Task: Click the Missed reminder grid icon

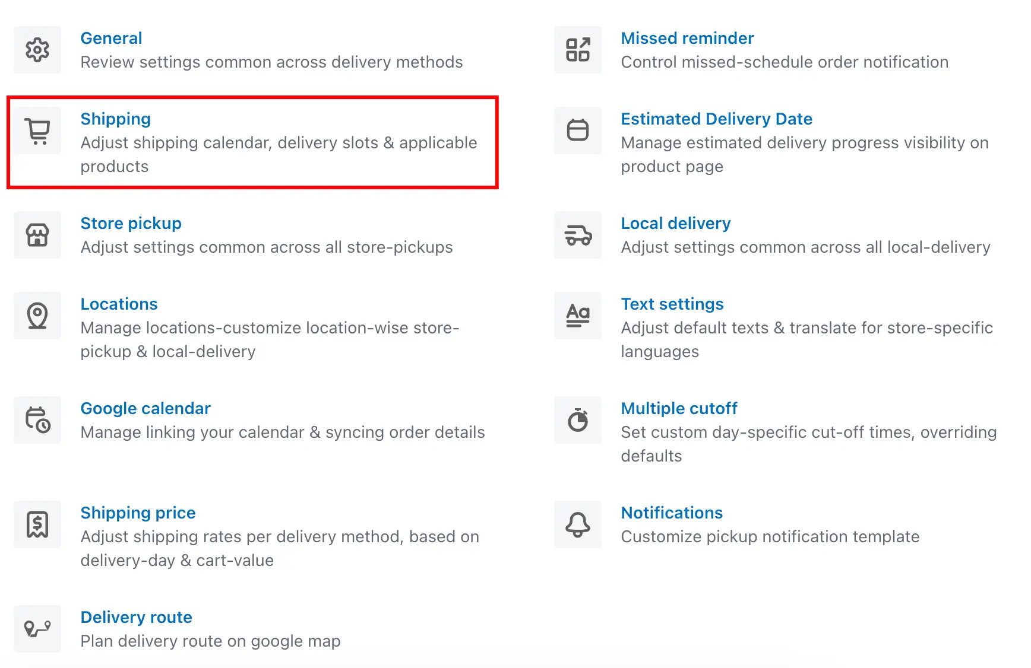Action: click(578, 50)
